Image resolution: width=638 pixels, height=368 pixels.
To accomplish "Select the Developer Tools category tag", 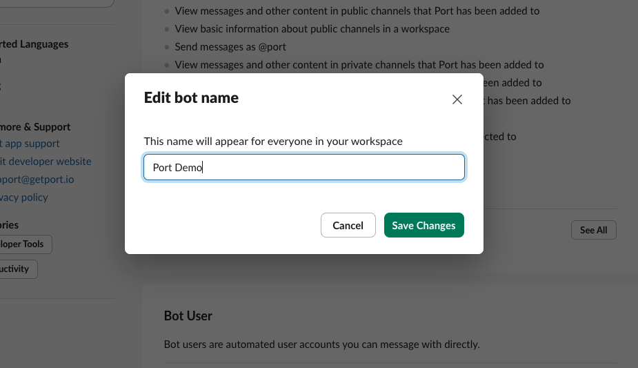I will (23, 244).
